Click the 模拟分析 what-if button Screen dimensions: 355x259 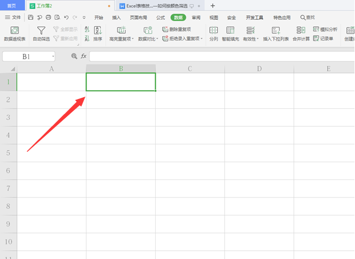(325, 29)
